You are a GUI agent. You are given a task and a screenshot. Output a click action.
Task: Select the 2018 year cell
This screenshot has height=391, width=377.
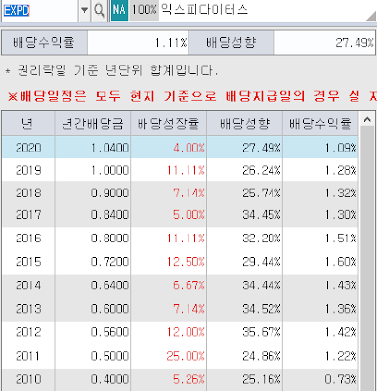coord(28,193)
